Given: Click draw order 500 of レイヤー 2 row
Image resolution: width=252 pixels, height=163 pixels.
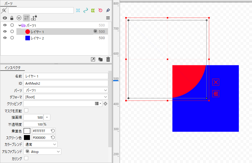Looking at the screenshot, I should pos(102,38).
